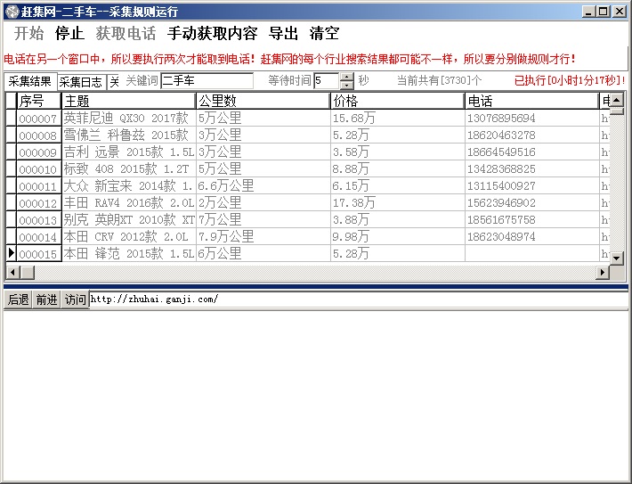Viewport: 632px width, 484px height.
Task: Decrease wait time with the stepper down arrow
Action: pyautogui.click(x=347, y=86)
